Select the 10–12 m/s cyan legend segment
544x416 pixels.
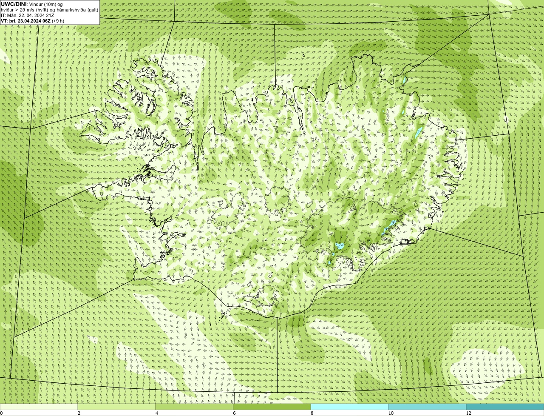(427, 407)
